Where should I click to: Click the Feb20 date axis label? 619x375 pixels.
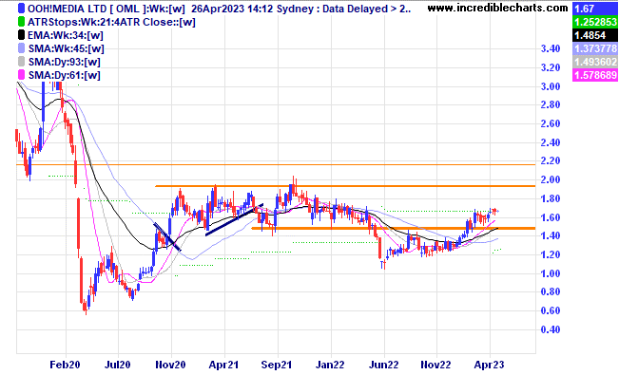click(x=65, y=365)
